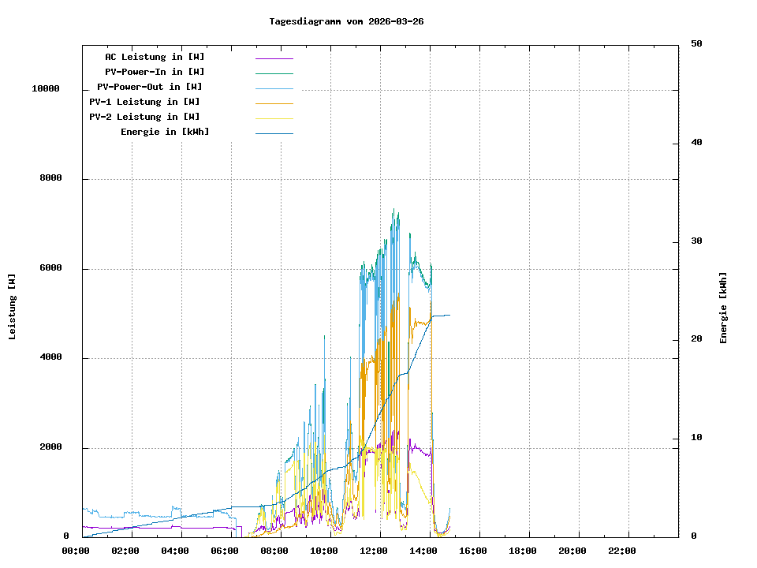The width and height of the screenshot is (757, 568).
Task: Click the 00:00 time axis tick label
Action: point(76,551)
